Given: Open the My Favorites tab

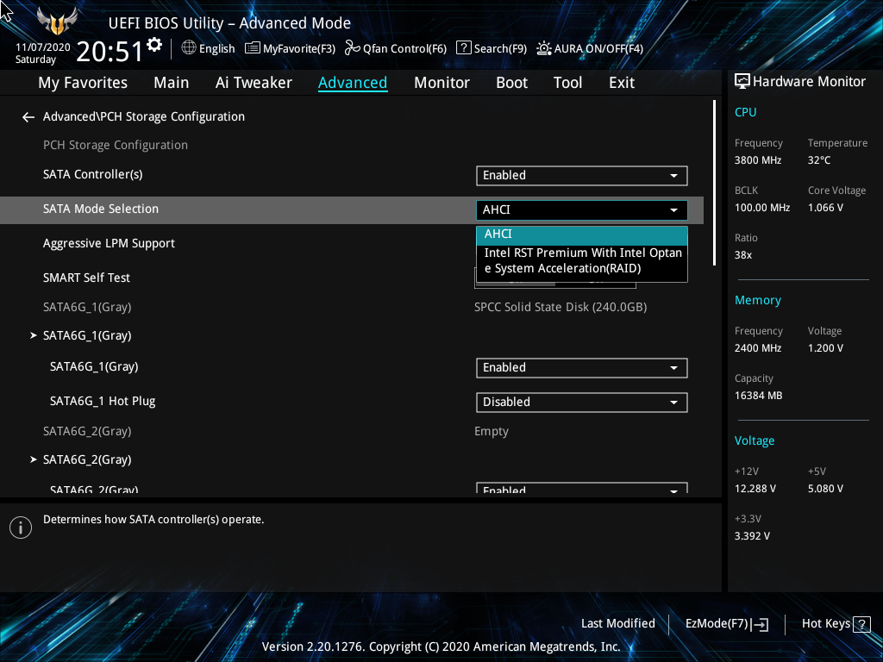Looking at the screenshot, I should [x=83, y=83].
